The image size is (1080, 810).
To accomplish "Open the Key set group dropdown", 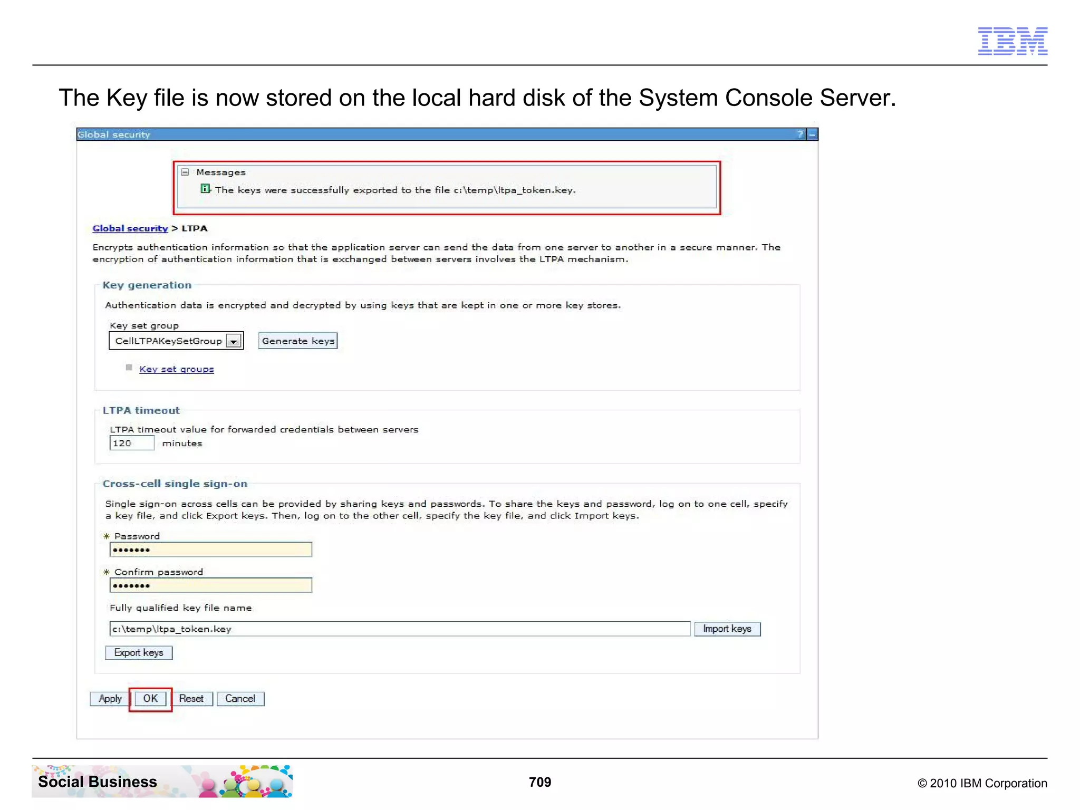I will pyautogui.click(x=176, y=341).
